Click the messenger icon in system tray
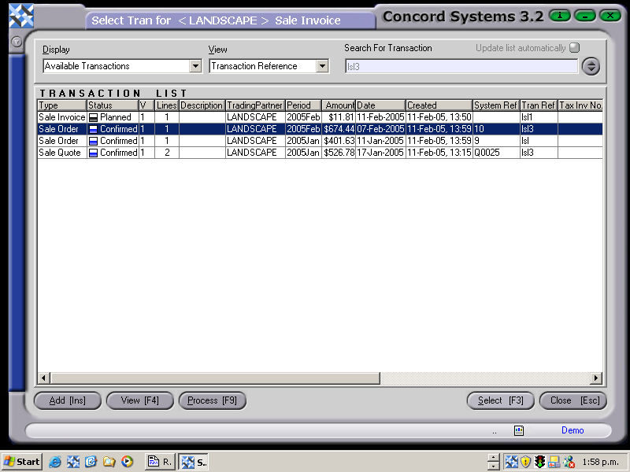This screenshot has width=630, height=472. [568, 462]
